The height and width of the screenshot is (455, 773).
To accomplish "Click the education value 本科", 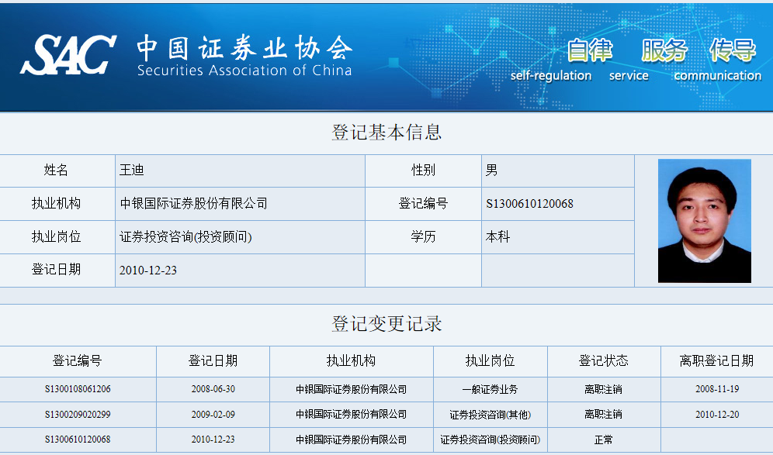I will (497, 237).
